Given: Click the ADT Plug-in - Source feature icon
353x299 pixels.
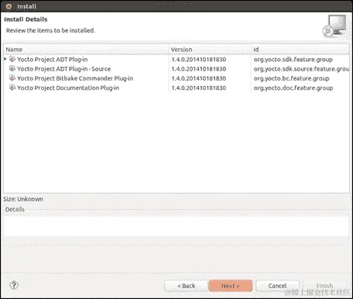Looking at the screenshot, I should [x=12, y=69].
